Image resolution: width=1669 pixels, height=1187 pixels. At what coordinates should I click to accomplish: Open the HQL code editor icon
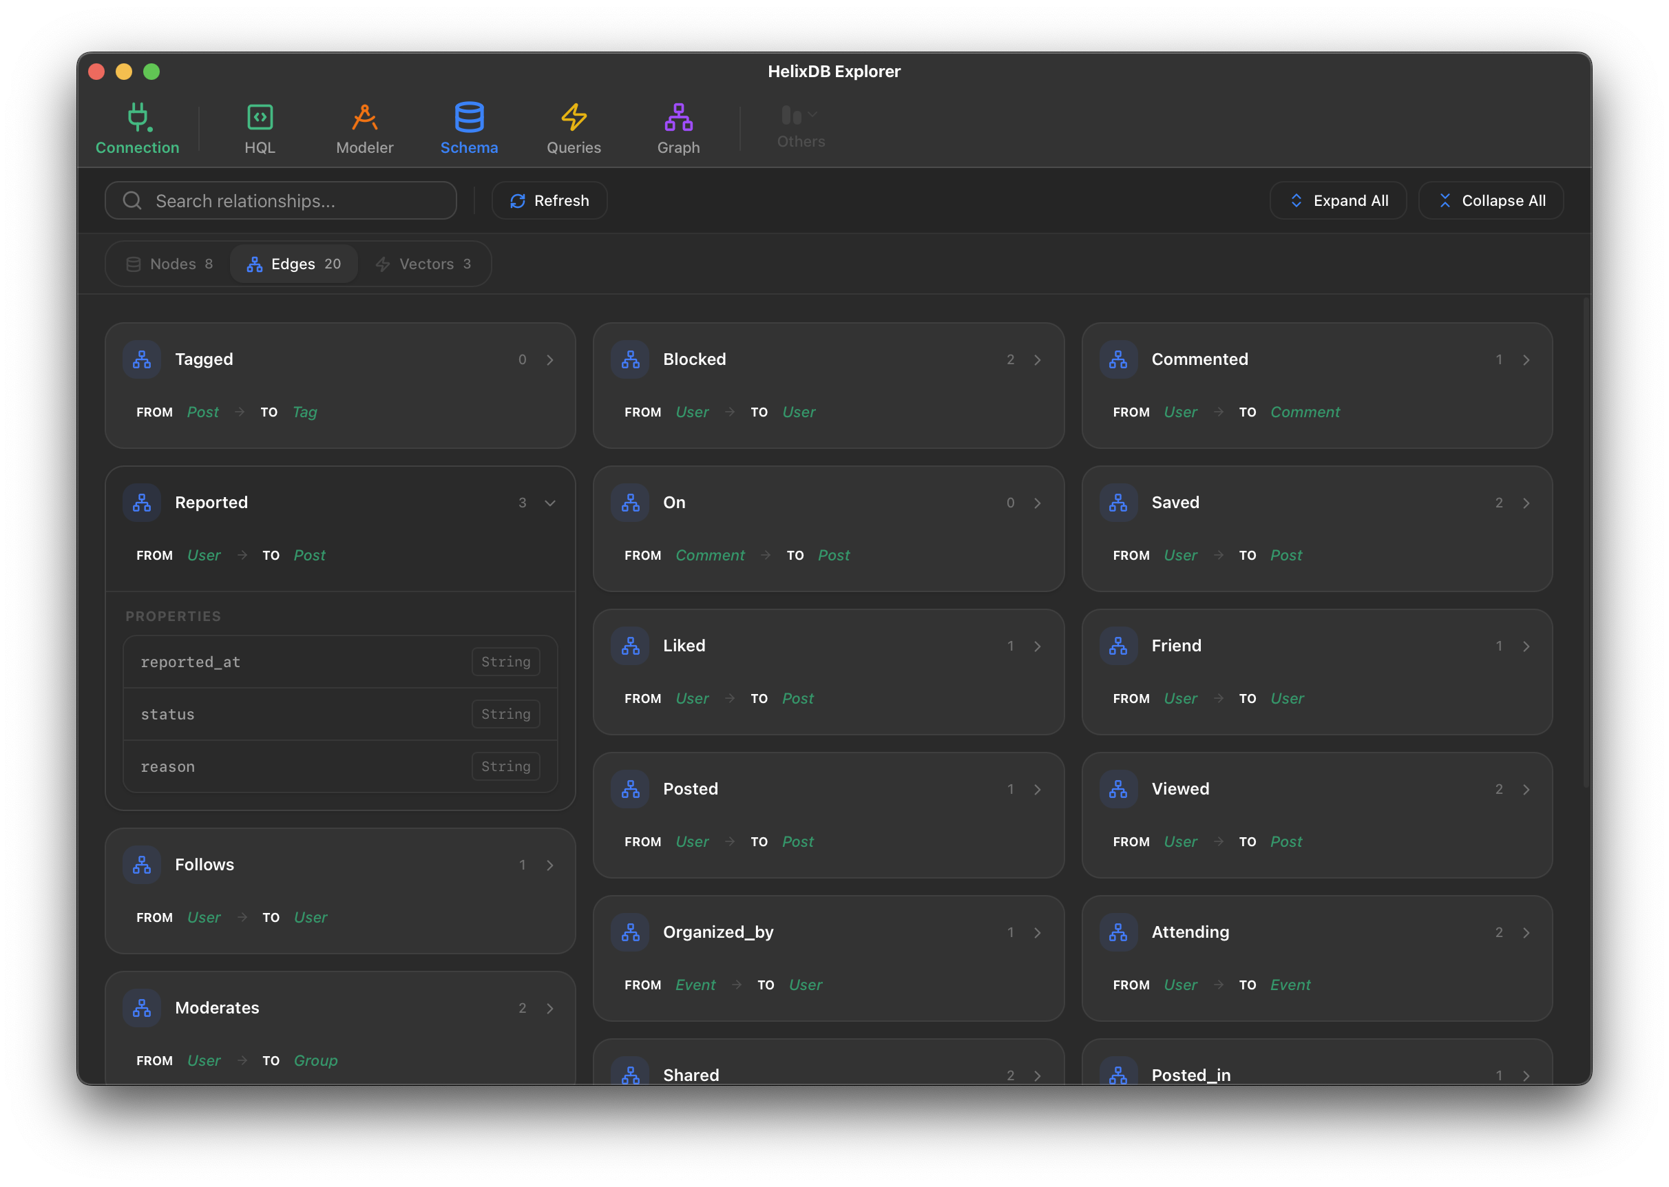click(x=260, y=117)
